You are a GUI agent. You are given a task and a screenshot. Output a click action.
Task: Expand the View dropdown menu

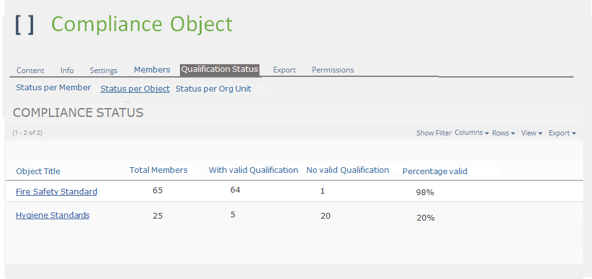[x=531, y=133]
